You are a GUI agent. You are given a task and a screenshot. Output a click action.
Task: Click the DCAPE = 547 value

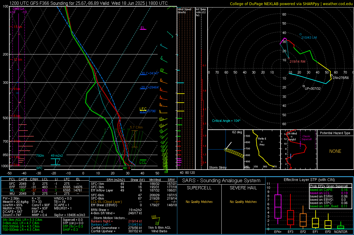[x=12, y=212]
